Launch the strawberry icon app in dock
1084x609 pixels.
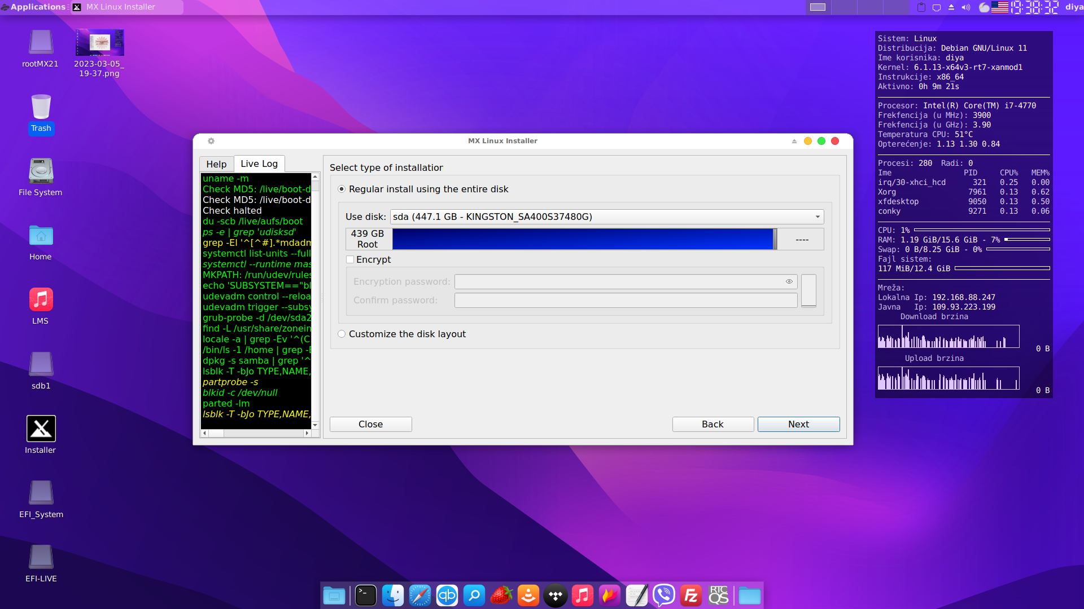[501, 595]
